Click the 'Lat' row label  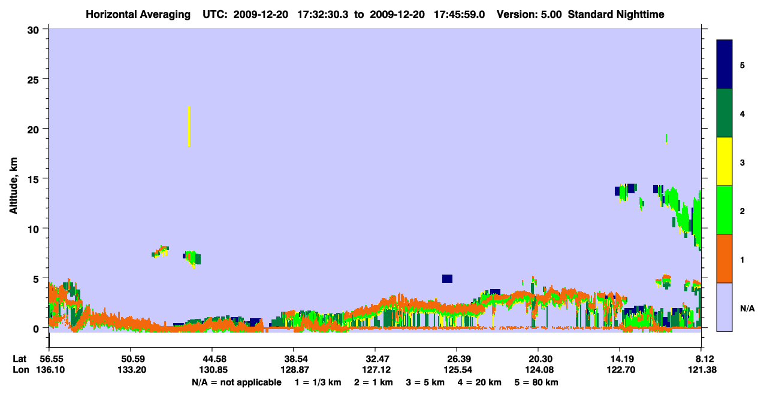(x=19, y=359)
